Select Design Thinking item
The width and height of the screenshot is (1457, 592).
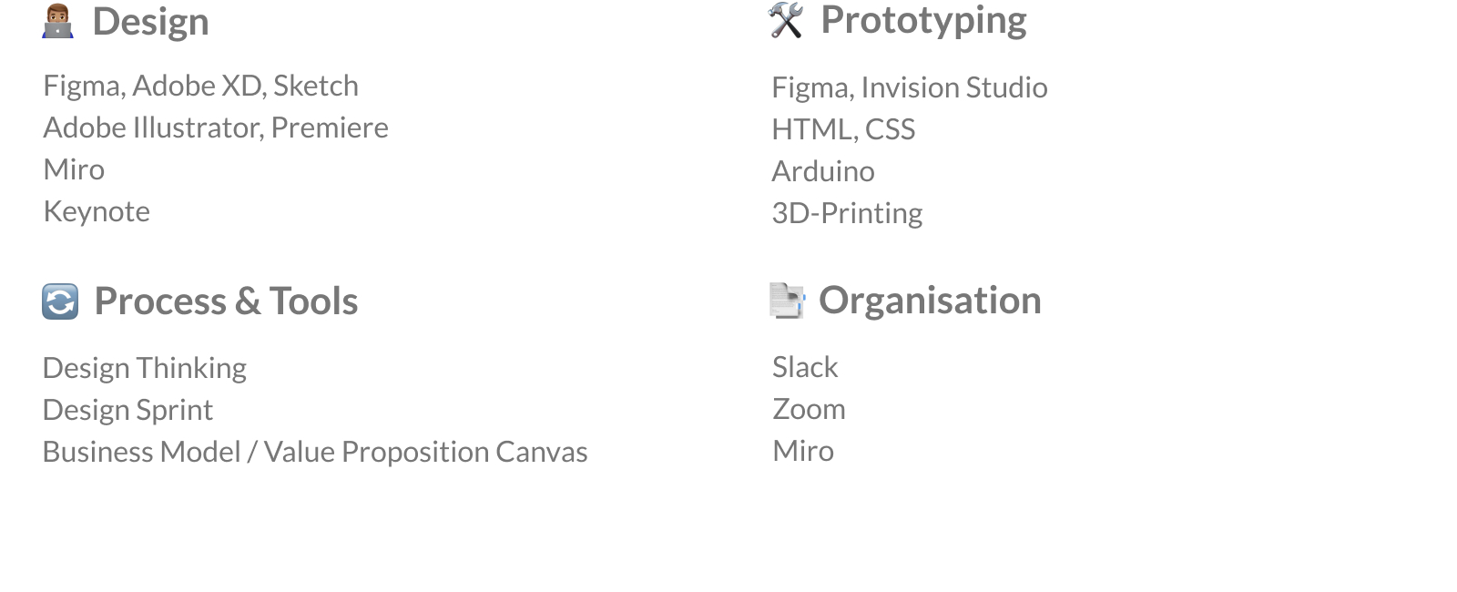click(145, 368)
